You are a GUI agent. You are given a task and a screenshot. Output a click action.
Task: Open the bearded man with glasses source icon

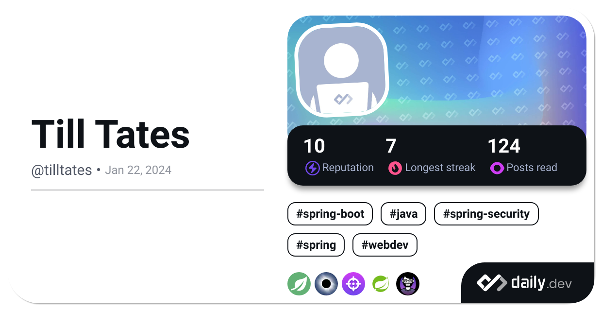point(408,284)
